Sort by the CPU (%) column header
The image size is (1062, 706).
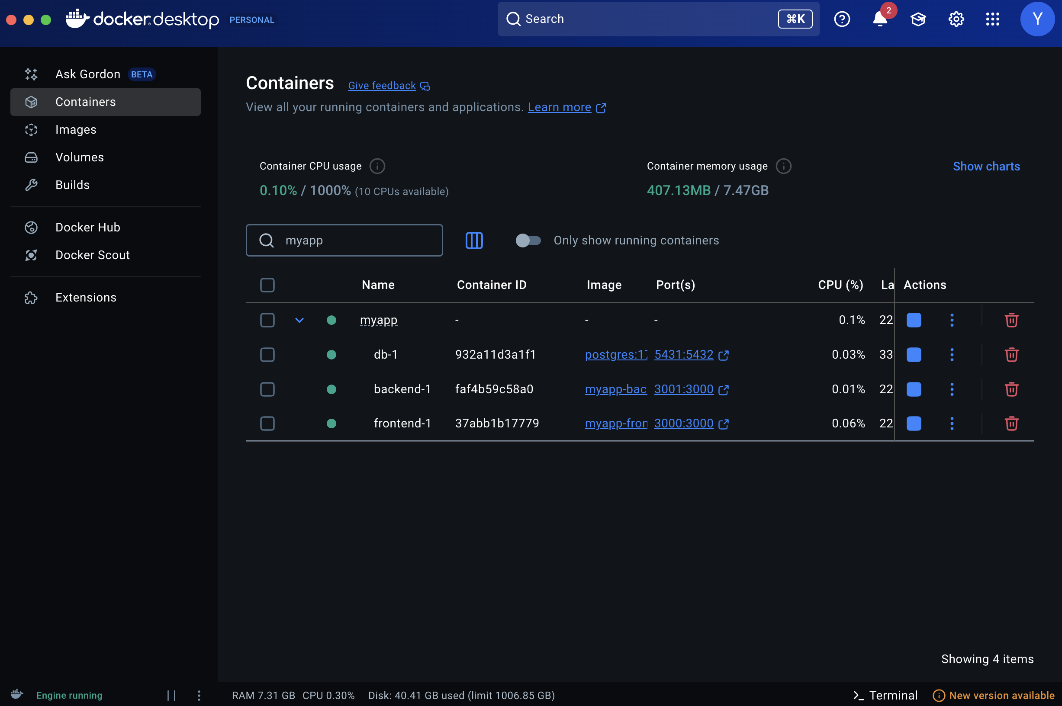[x=840, y=285]
